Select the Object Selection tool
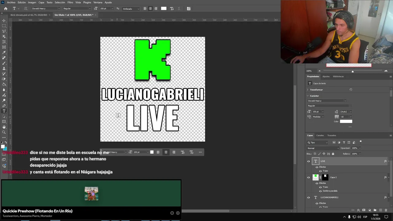This screenshot has height=221, width=393. (4, 37)
